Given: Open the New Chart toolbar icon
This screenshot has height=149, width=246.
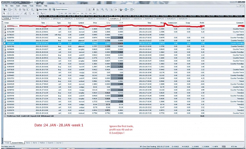Looking at the screenshot, I should tap(4, 9).
